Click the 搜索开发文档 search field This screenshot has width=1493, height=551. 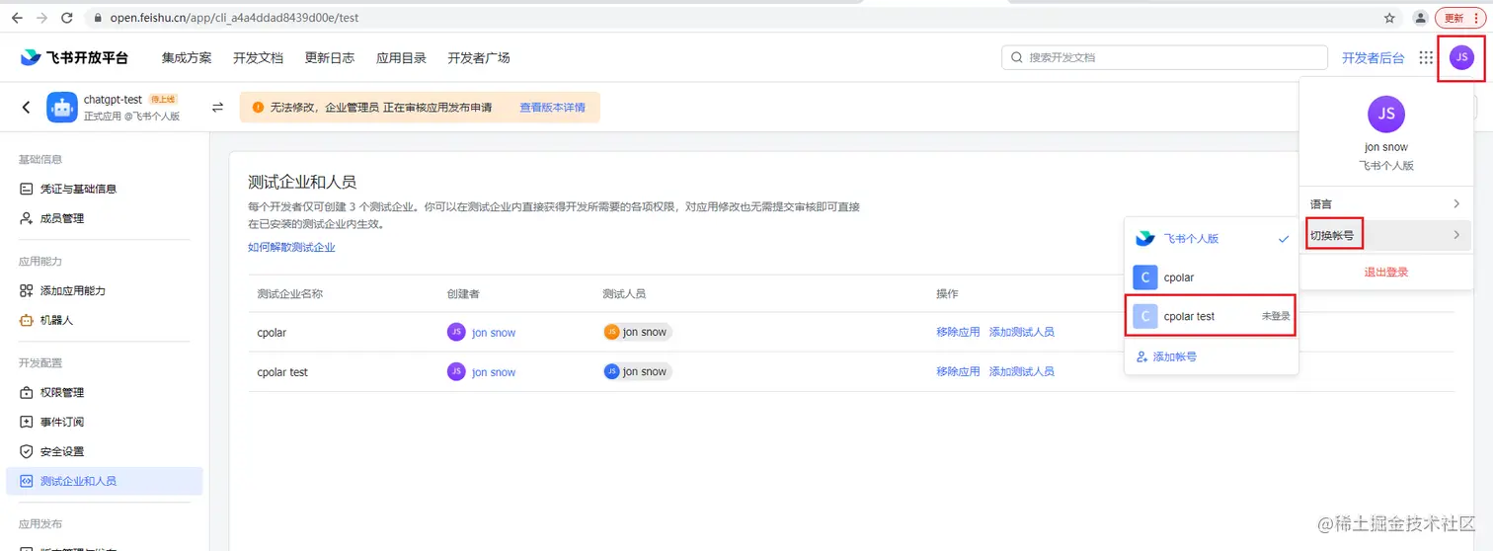tap(1164, 57)
